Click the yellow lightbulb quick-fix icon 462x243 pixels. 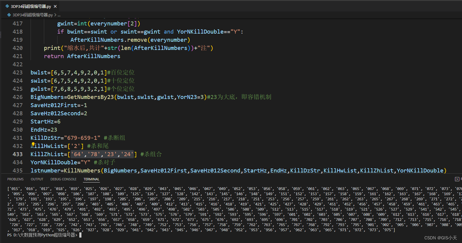point(33,144)
